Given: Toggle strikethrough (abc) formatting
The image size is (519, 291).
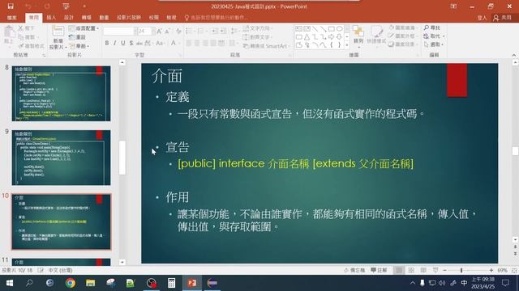Looking at the screenshot, I should (139, 43).
